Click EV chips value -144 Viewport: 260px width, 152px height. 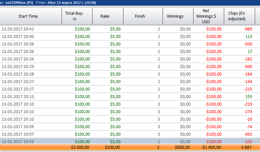248,82
